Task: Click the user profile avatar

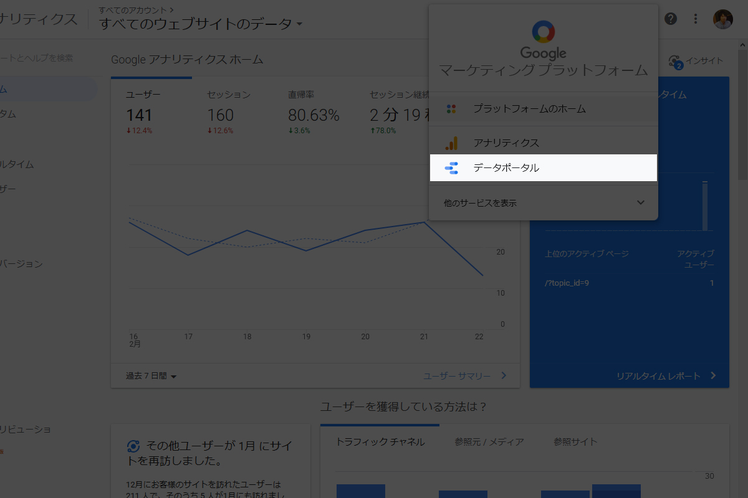Action: (x=723, y=19)
